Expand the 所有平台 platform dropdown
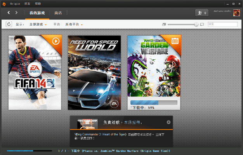 click(x=74, y=24)
